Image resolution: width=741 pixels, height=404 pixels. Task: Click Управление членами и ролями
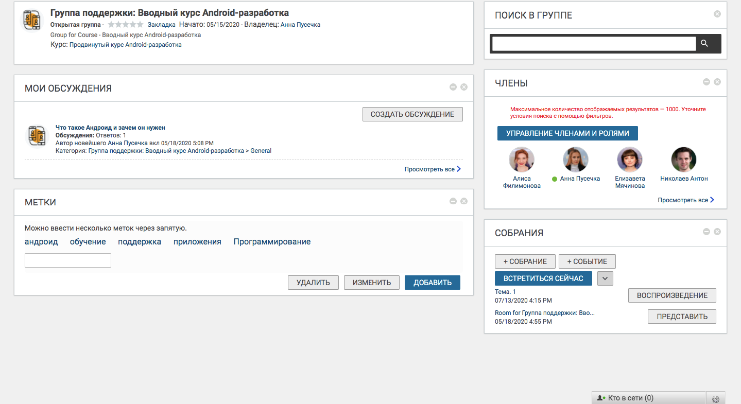pos(567,133)
